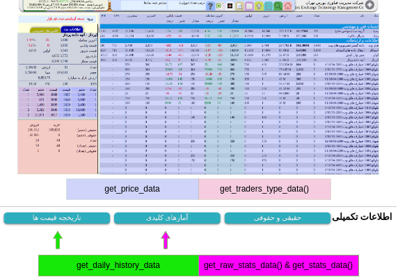Click the 'ورود' login link
This screenshot has height=277, width=398.
pos(90,19)
